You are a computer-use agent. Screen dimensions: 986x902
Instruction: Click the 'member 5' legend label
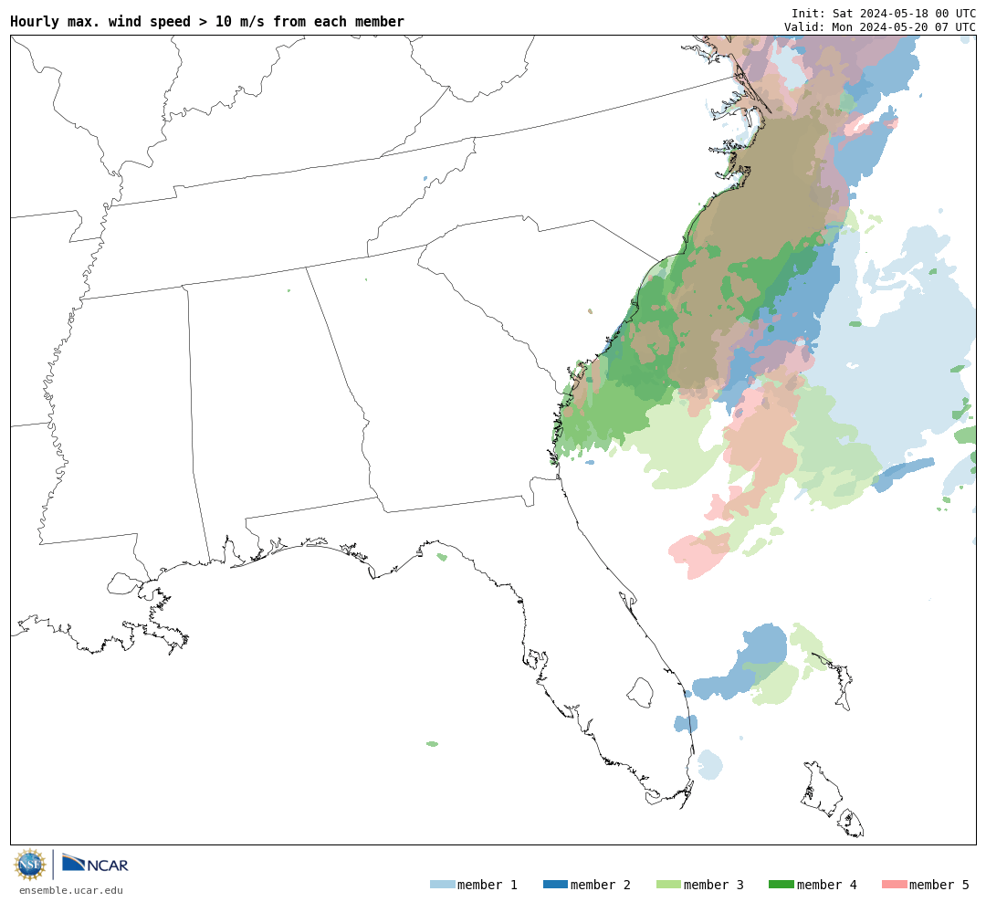coord(939,885)
